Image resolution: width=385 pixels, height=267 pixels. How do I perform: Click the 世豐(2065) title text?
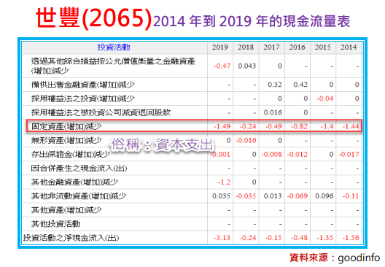tap(94, 18)
